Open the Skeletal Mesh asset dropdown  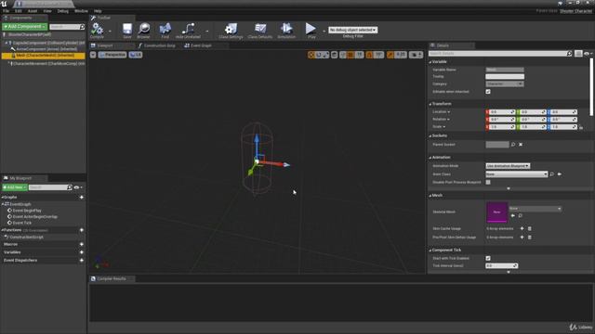(535, 209)
